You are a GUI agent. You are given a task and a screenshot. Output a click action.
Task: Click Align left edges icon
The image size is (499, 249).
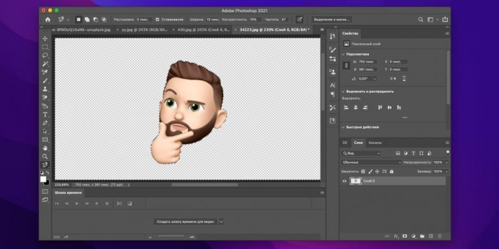coord(346,108)
